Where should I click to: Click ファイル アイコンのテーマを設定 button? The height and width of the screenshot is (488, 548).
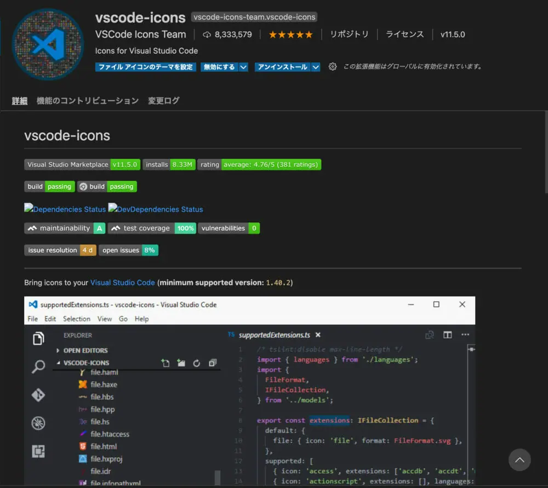point(145,67)
